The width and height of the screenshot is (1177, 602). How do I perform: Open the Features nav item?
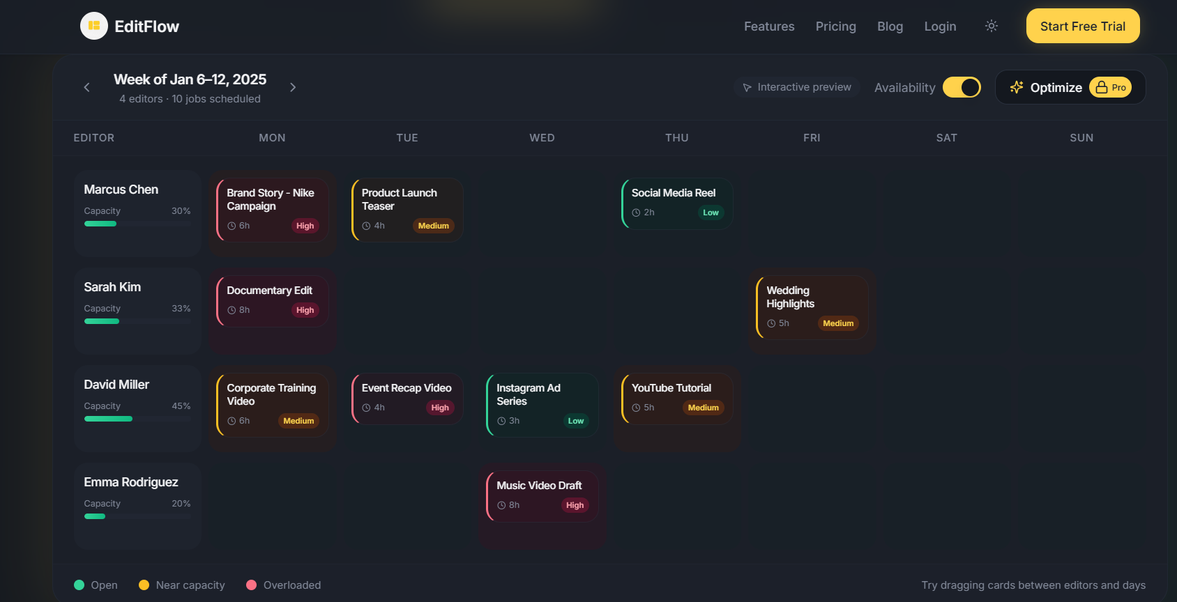coord(769,26)
